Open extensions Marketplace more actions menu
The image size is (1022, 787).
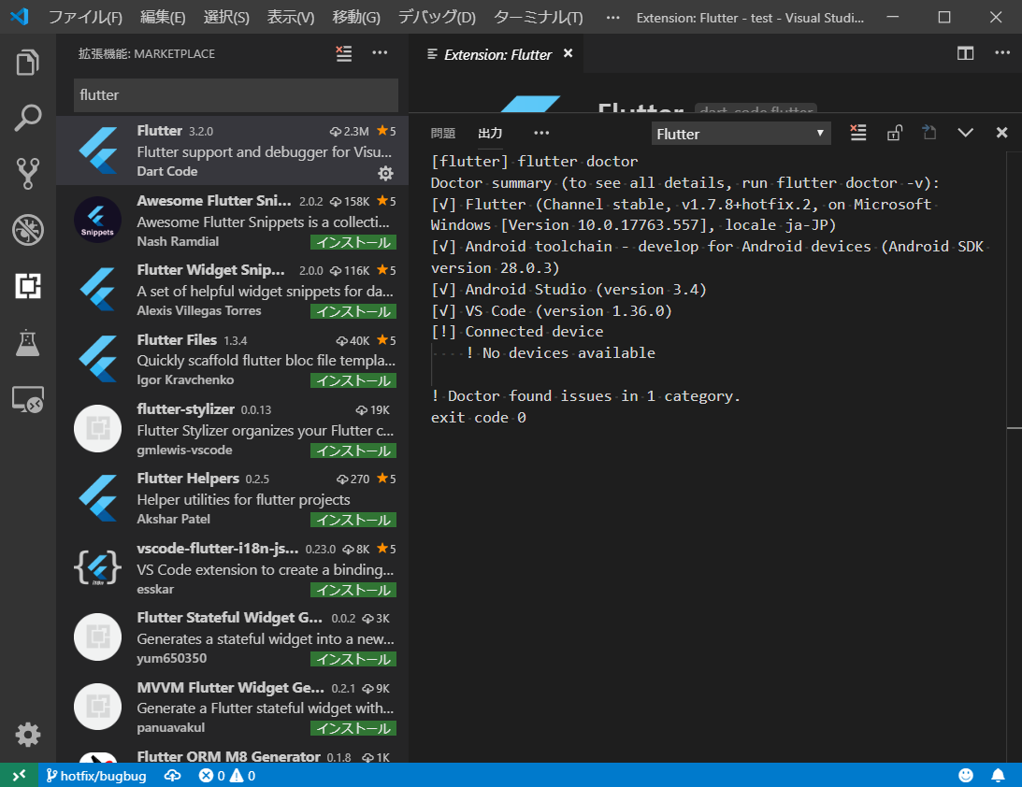[380, 52]
